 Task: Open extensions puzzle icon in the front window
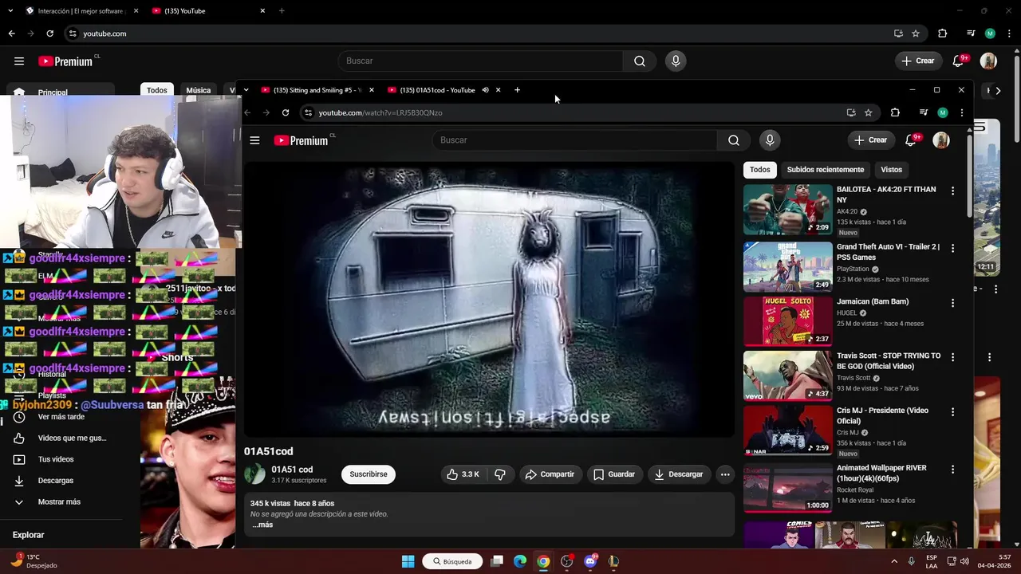coord(895,112)
